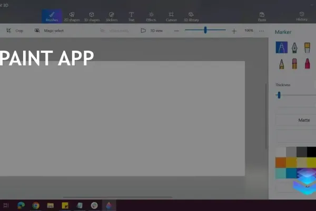Pick the white color swatch
316x211 pixels.
[x=281, y=152]
